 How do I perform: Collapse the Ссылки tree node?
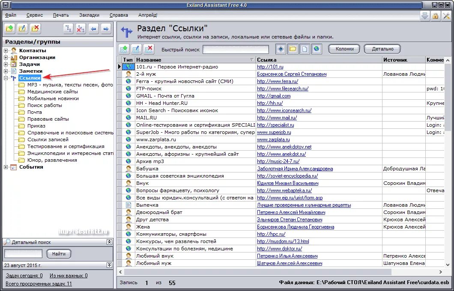pos(6,78)
